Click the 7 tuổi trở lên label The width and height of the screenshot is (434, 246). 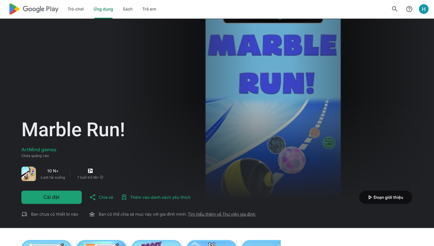pyautogui.click(x=88, y=177)
